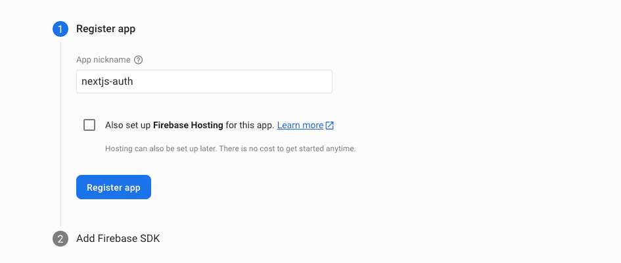The width and height of the screenshot is (621, 263).
Task: Click the text 'Hosting can also be set up later'
Action: coord(160,149)
